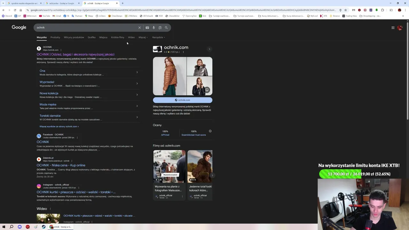409x230 pixels.
Task: Show more bookmarks with the double chevron
Action: pos(403,16)
